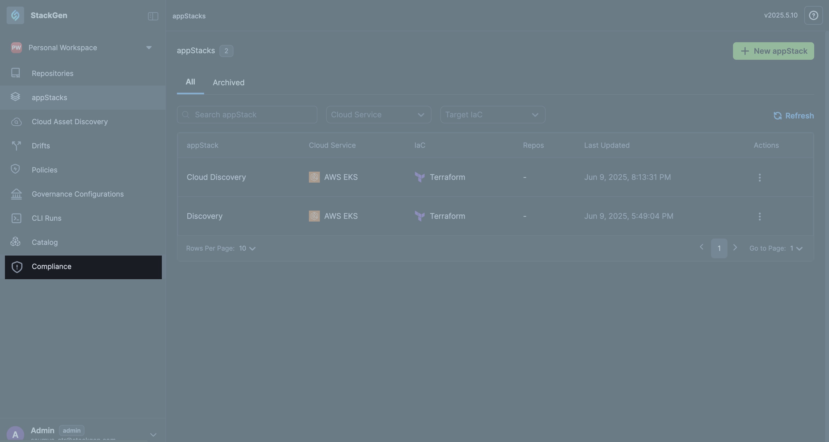Click the CLI Runs terminal icon
The height and width of the screenshot is (442, 829).
click(16, 218)
